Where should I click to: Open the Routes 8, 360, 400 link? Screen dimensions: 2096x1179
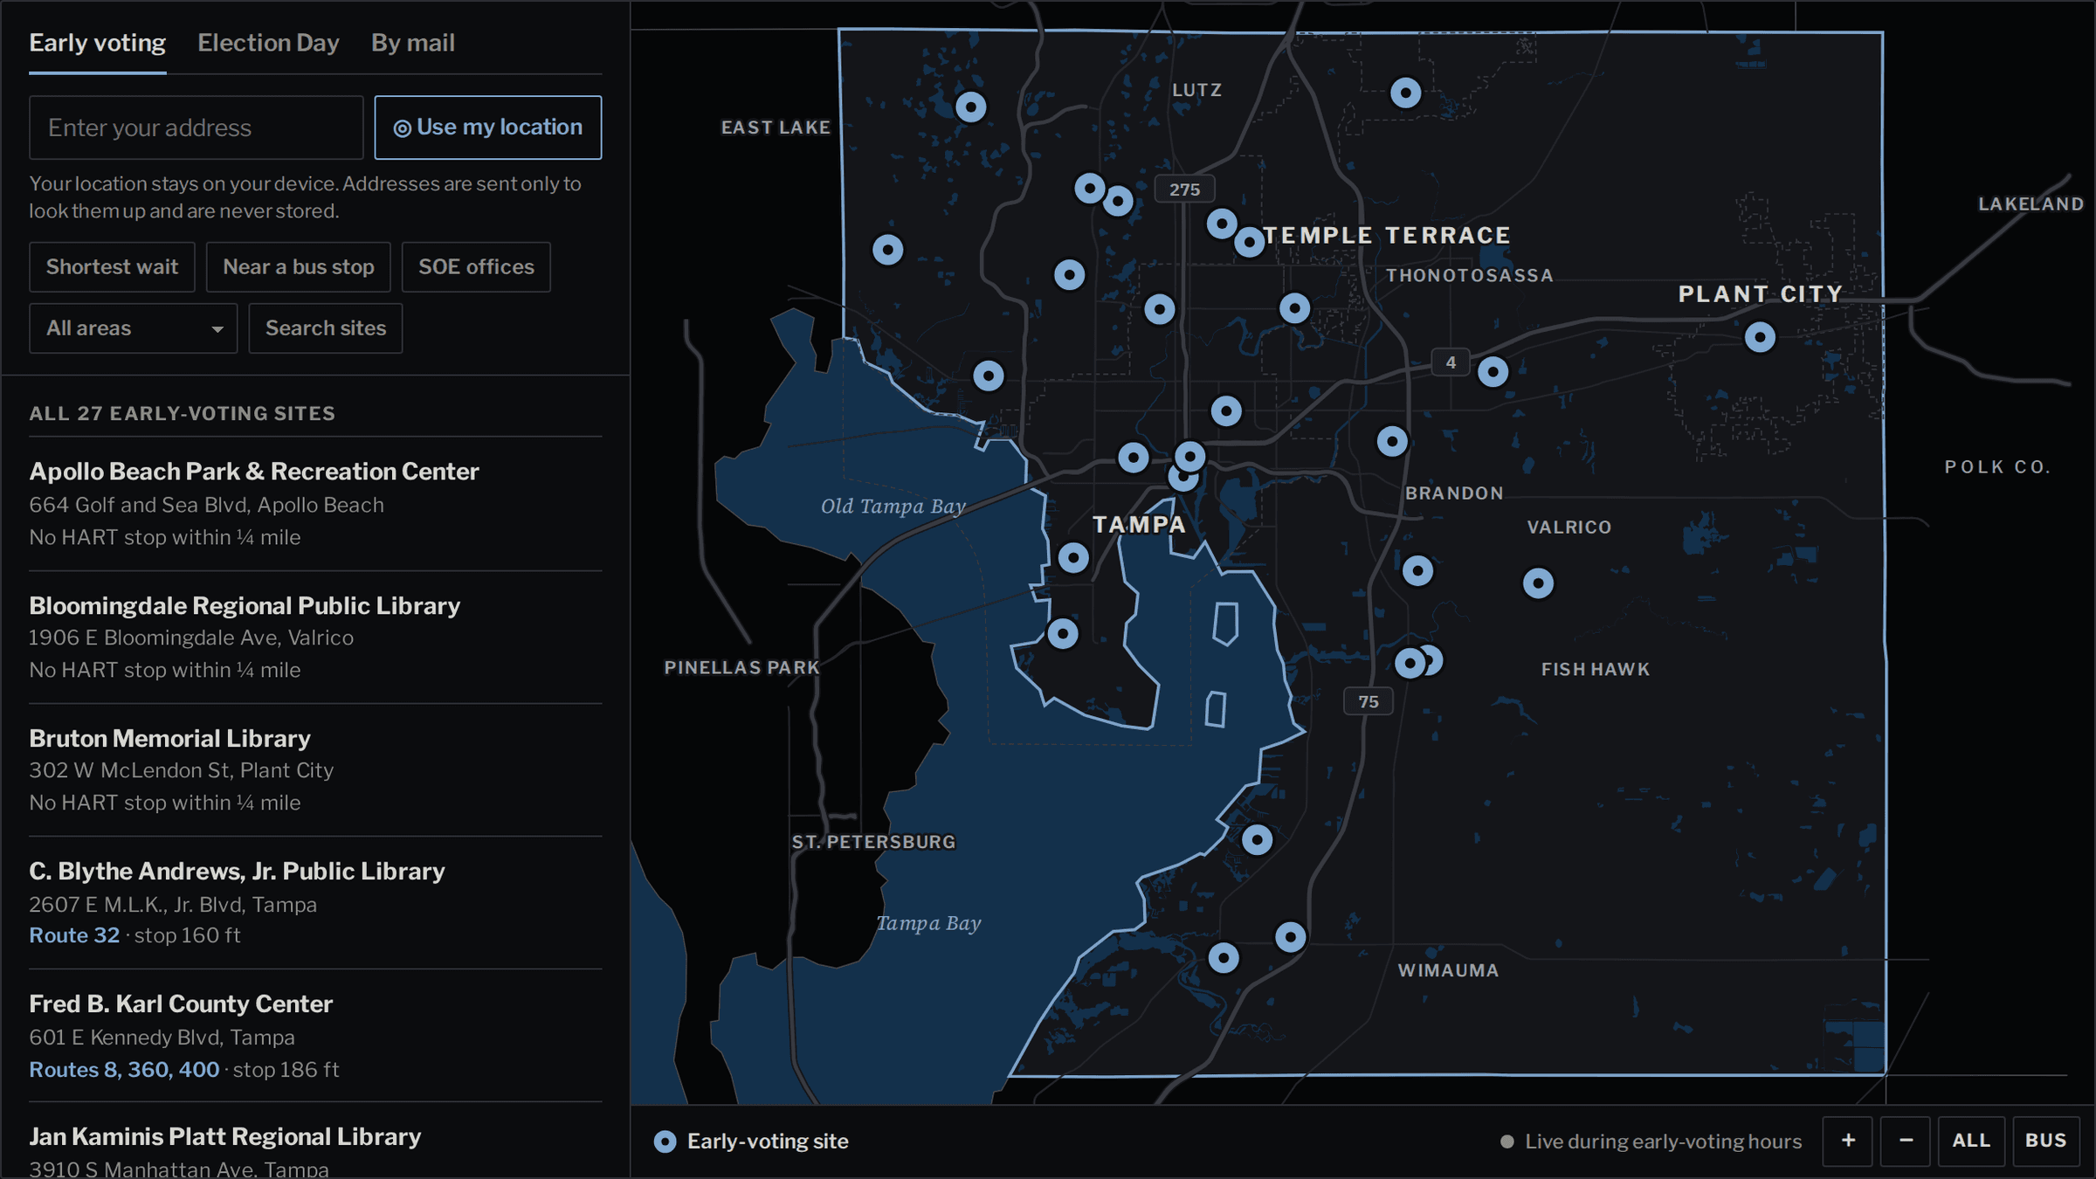[124, 1070]
